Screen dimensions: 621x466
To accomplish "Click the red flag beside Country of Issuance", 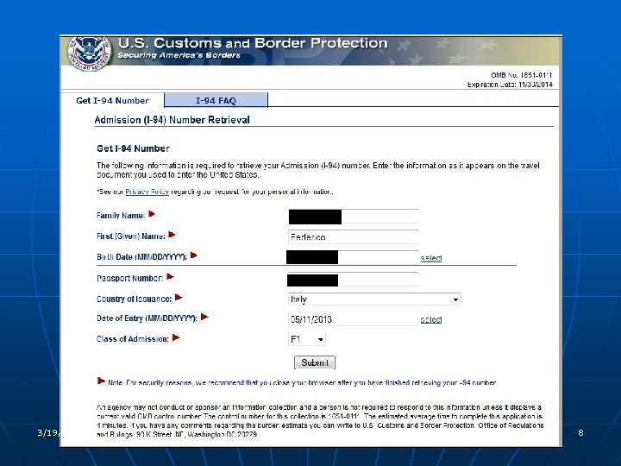I will 179,297.
